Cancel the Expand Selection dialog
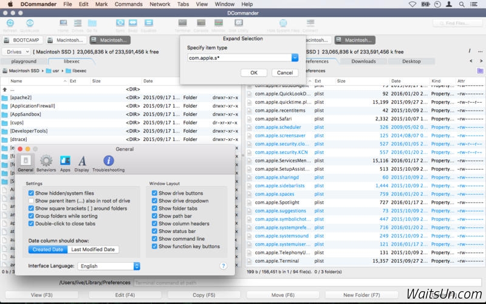486x304 pixels. pyautogui.click(x=285, y=72)
